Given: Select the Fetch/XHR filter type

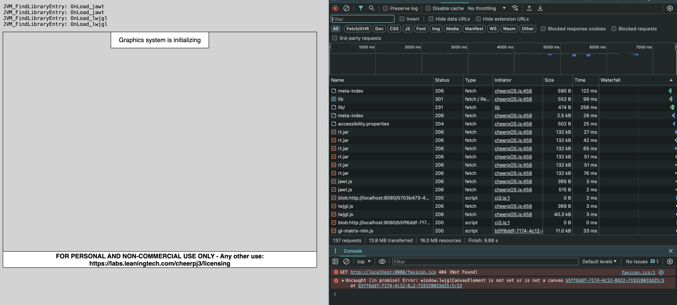Looking at the screenshot, I should point(357,29).
